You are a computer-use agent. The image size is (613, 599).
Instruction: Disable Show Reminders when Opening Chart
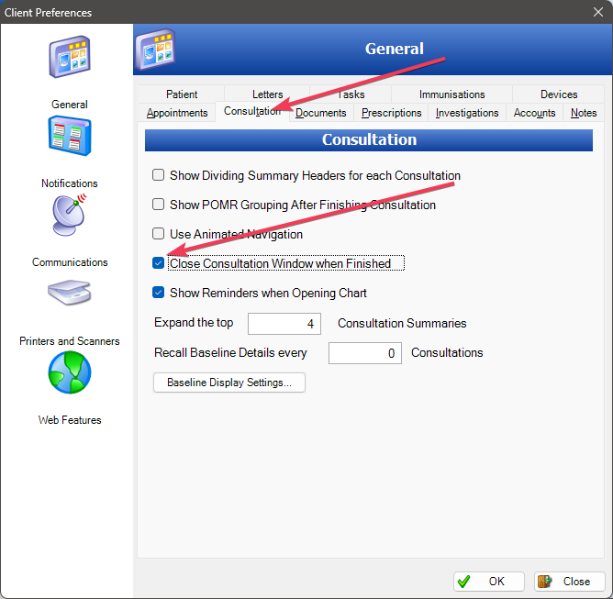coord(159,293)
